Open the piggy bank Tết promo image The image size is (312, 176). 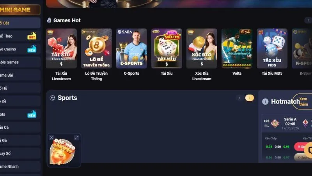click(62, 152)
